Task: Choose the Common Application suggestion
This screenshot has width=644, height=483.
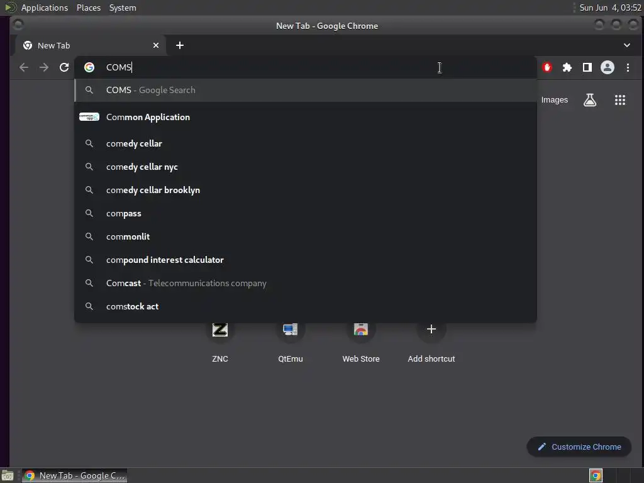Action: tap(306, 117)
